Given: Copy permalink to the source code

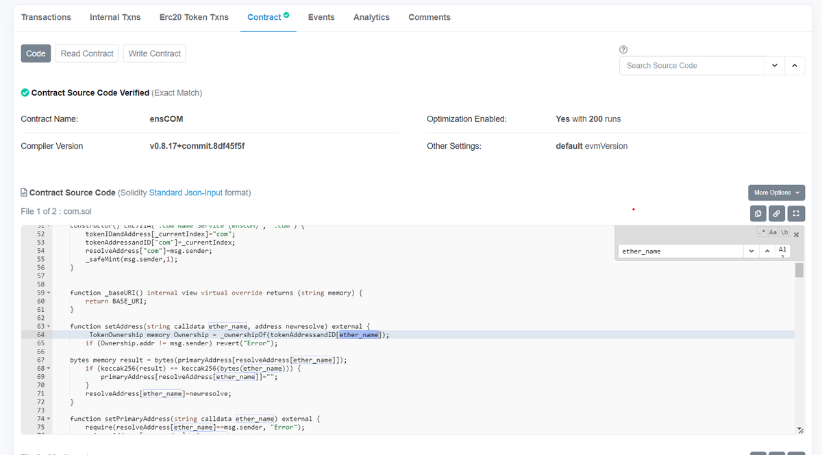Looking at the screenshot, I should (776, 213).
